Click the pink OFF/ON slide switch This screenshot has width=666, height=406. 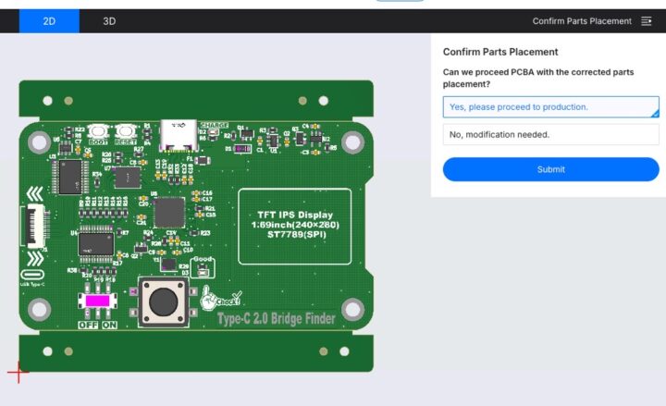click(x=95, y=302)
